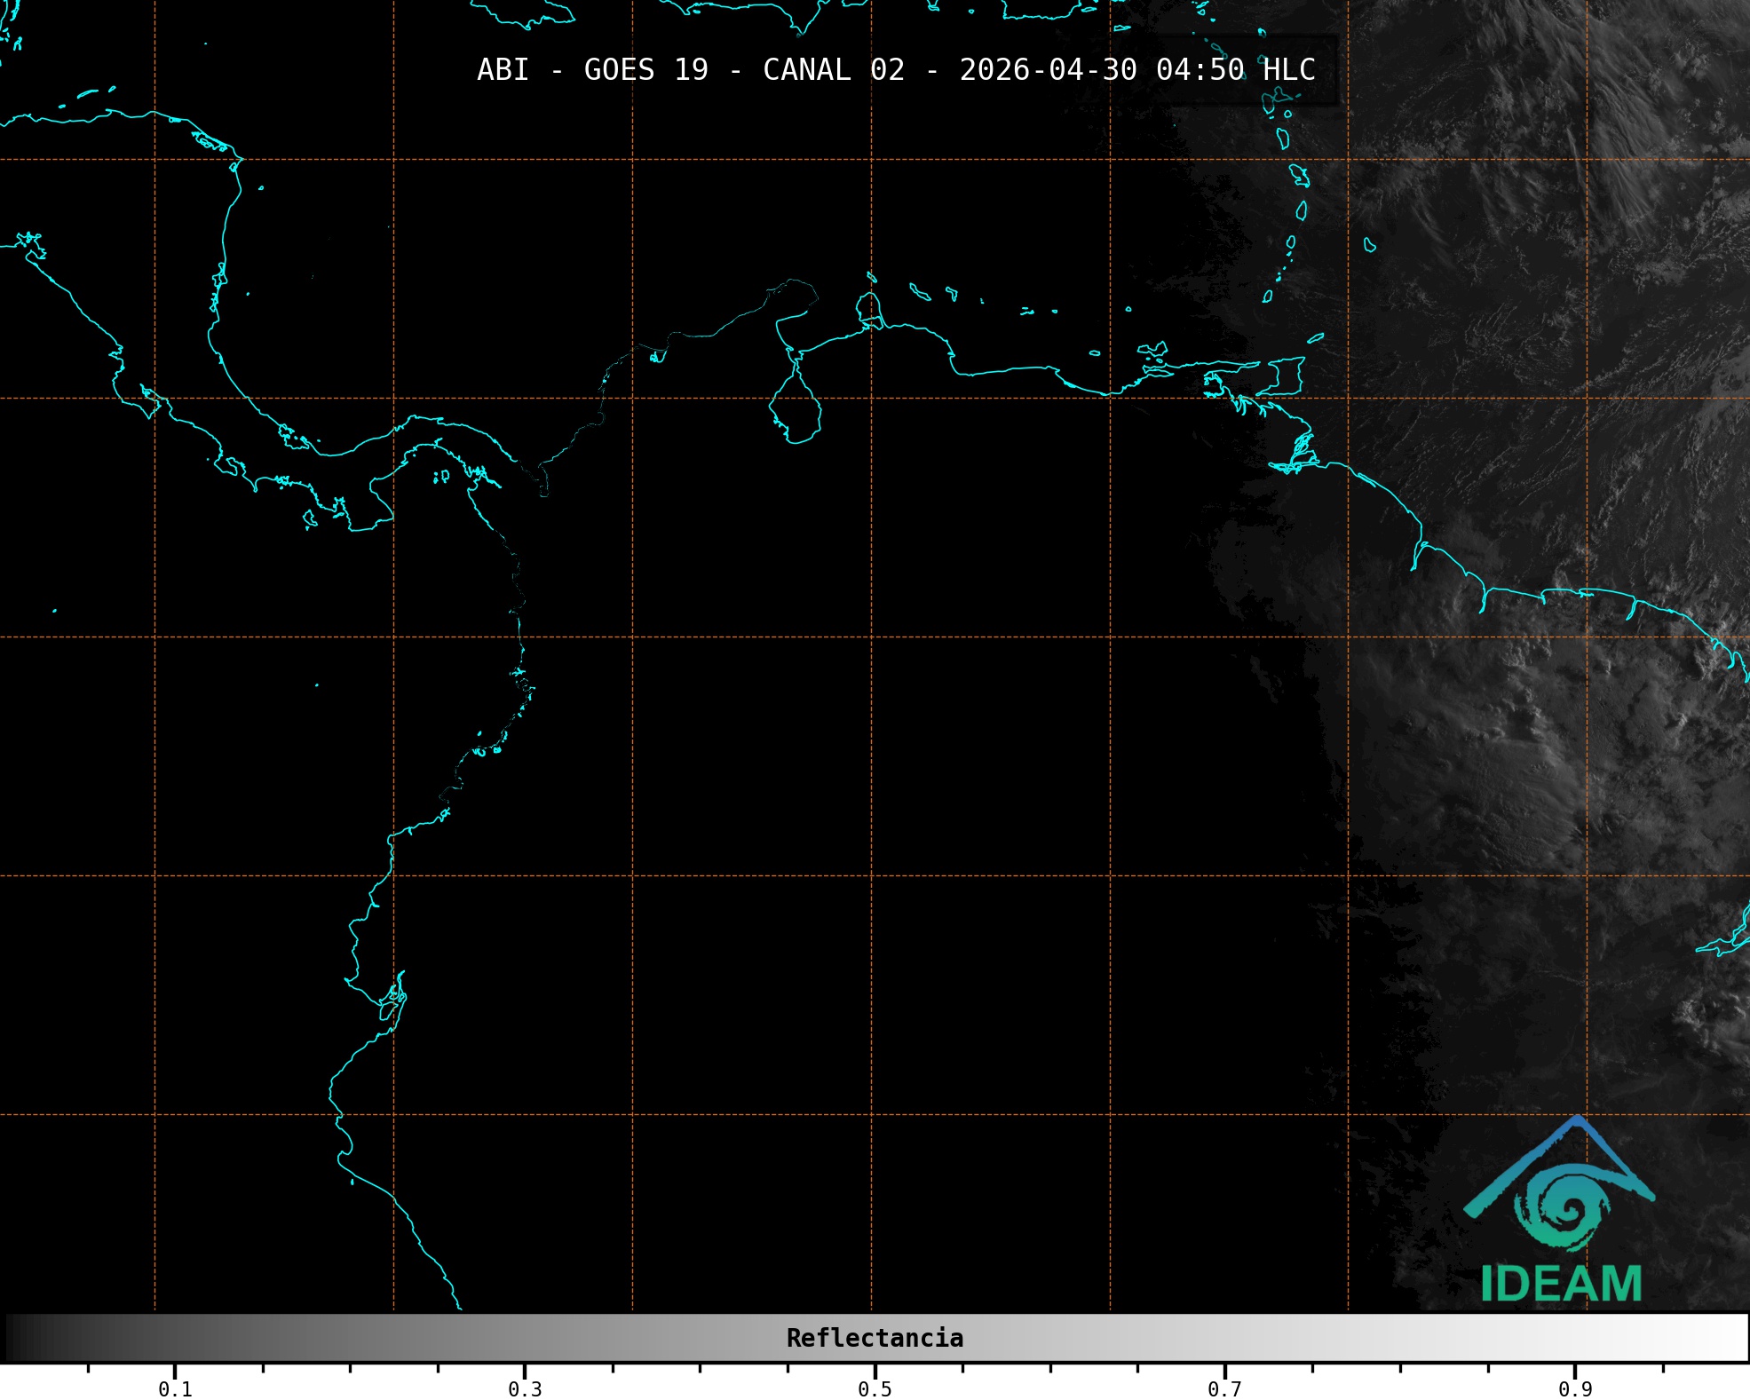Click the 0.1 tick label on the colorbar
Image resolution: width=1750 pixels, height=1400 pixels.
click(175, 1388)
